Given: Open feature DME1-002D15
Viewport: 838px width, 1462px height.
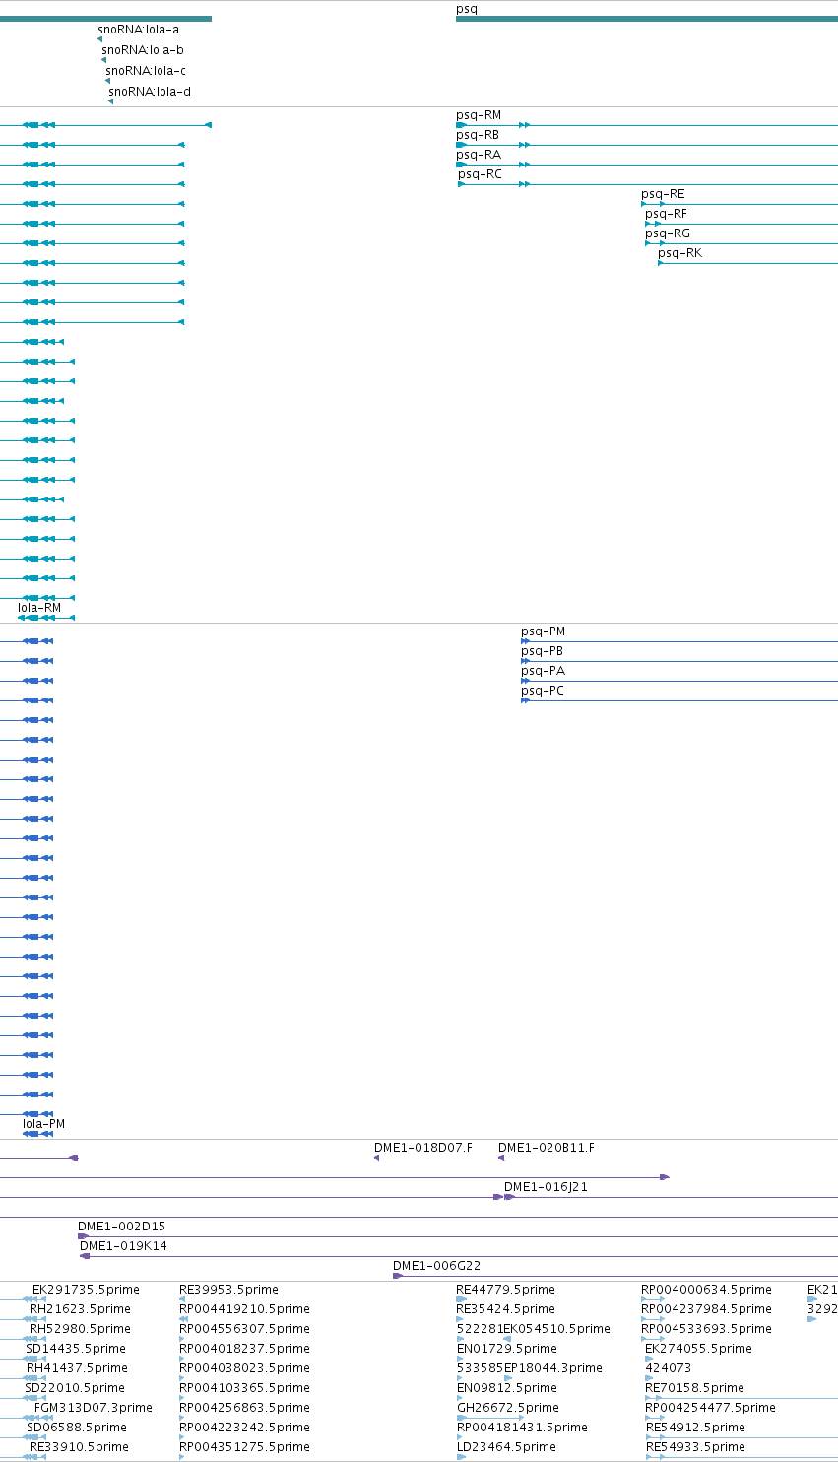Looking at the screenshot, I should 122,1227.
